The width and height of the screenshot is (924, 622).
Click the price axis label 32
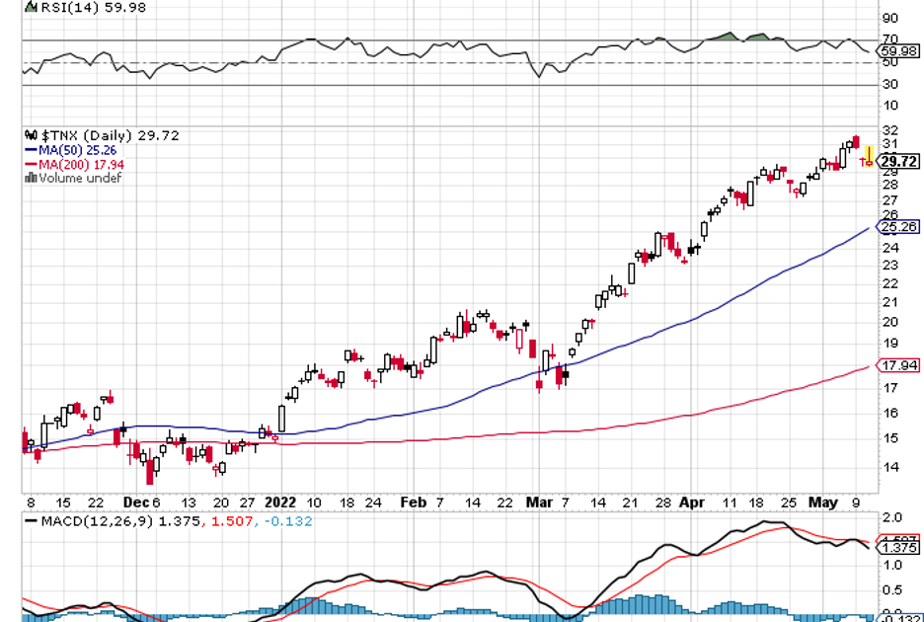[x=889, y=130]
